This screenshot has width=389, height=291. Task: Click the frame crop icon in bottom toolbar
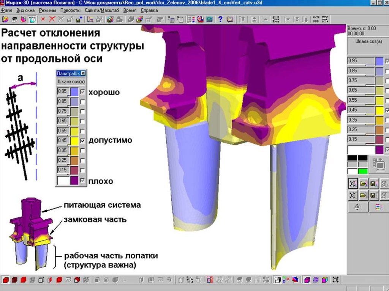tap(335, 280)
